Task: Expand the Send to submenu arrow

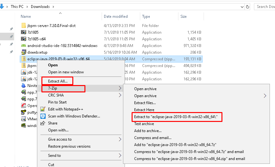Action: click(x=120, y=156)
